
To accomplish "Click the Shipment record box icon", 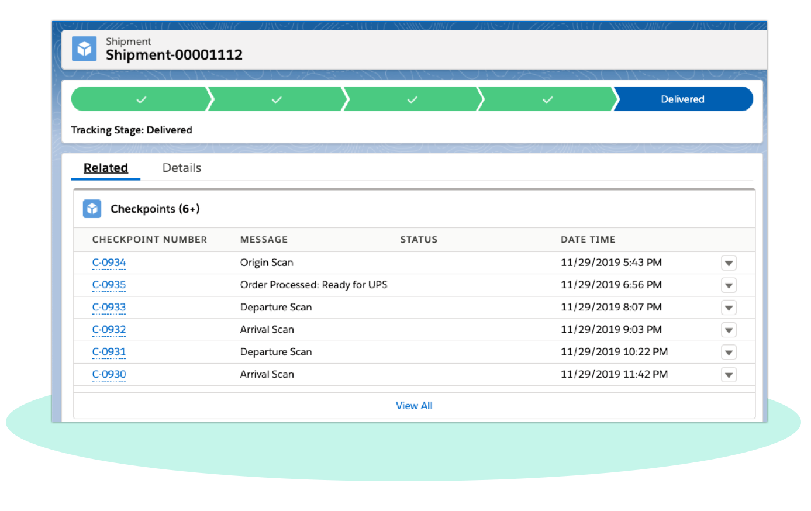I will pos(84,49).
